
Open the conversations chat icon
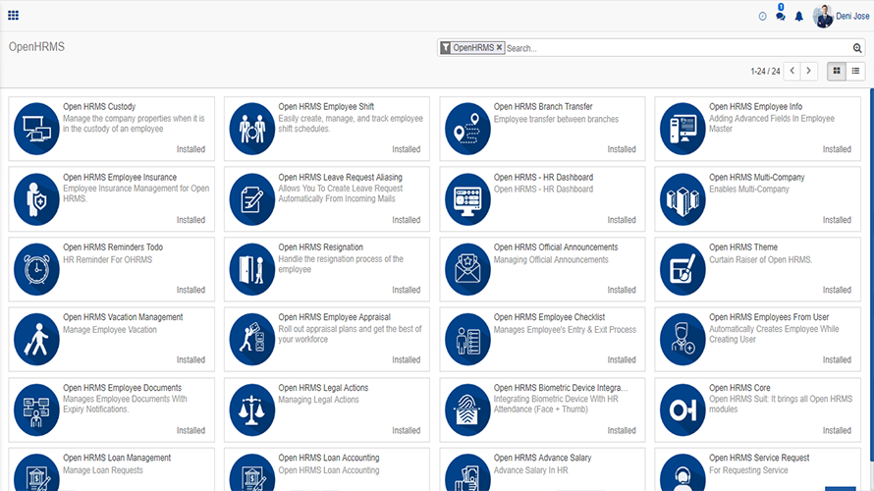point(780,16)
